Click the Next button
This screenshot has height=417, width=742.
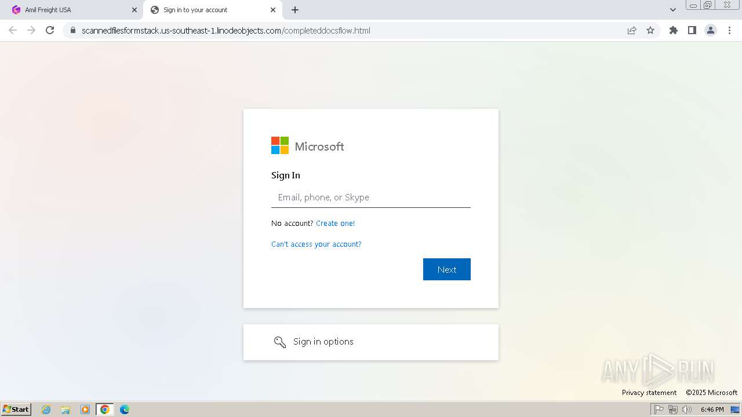(x=447, y=269)
